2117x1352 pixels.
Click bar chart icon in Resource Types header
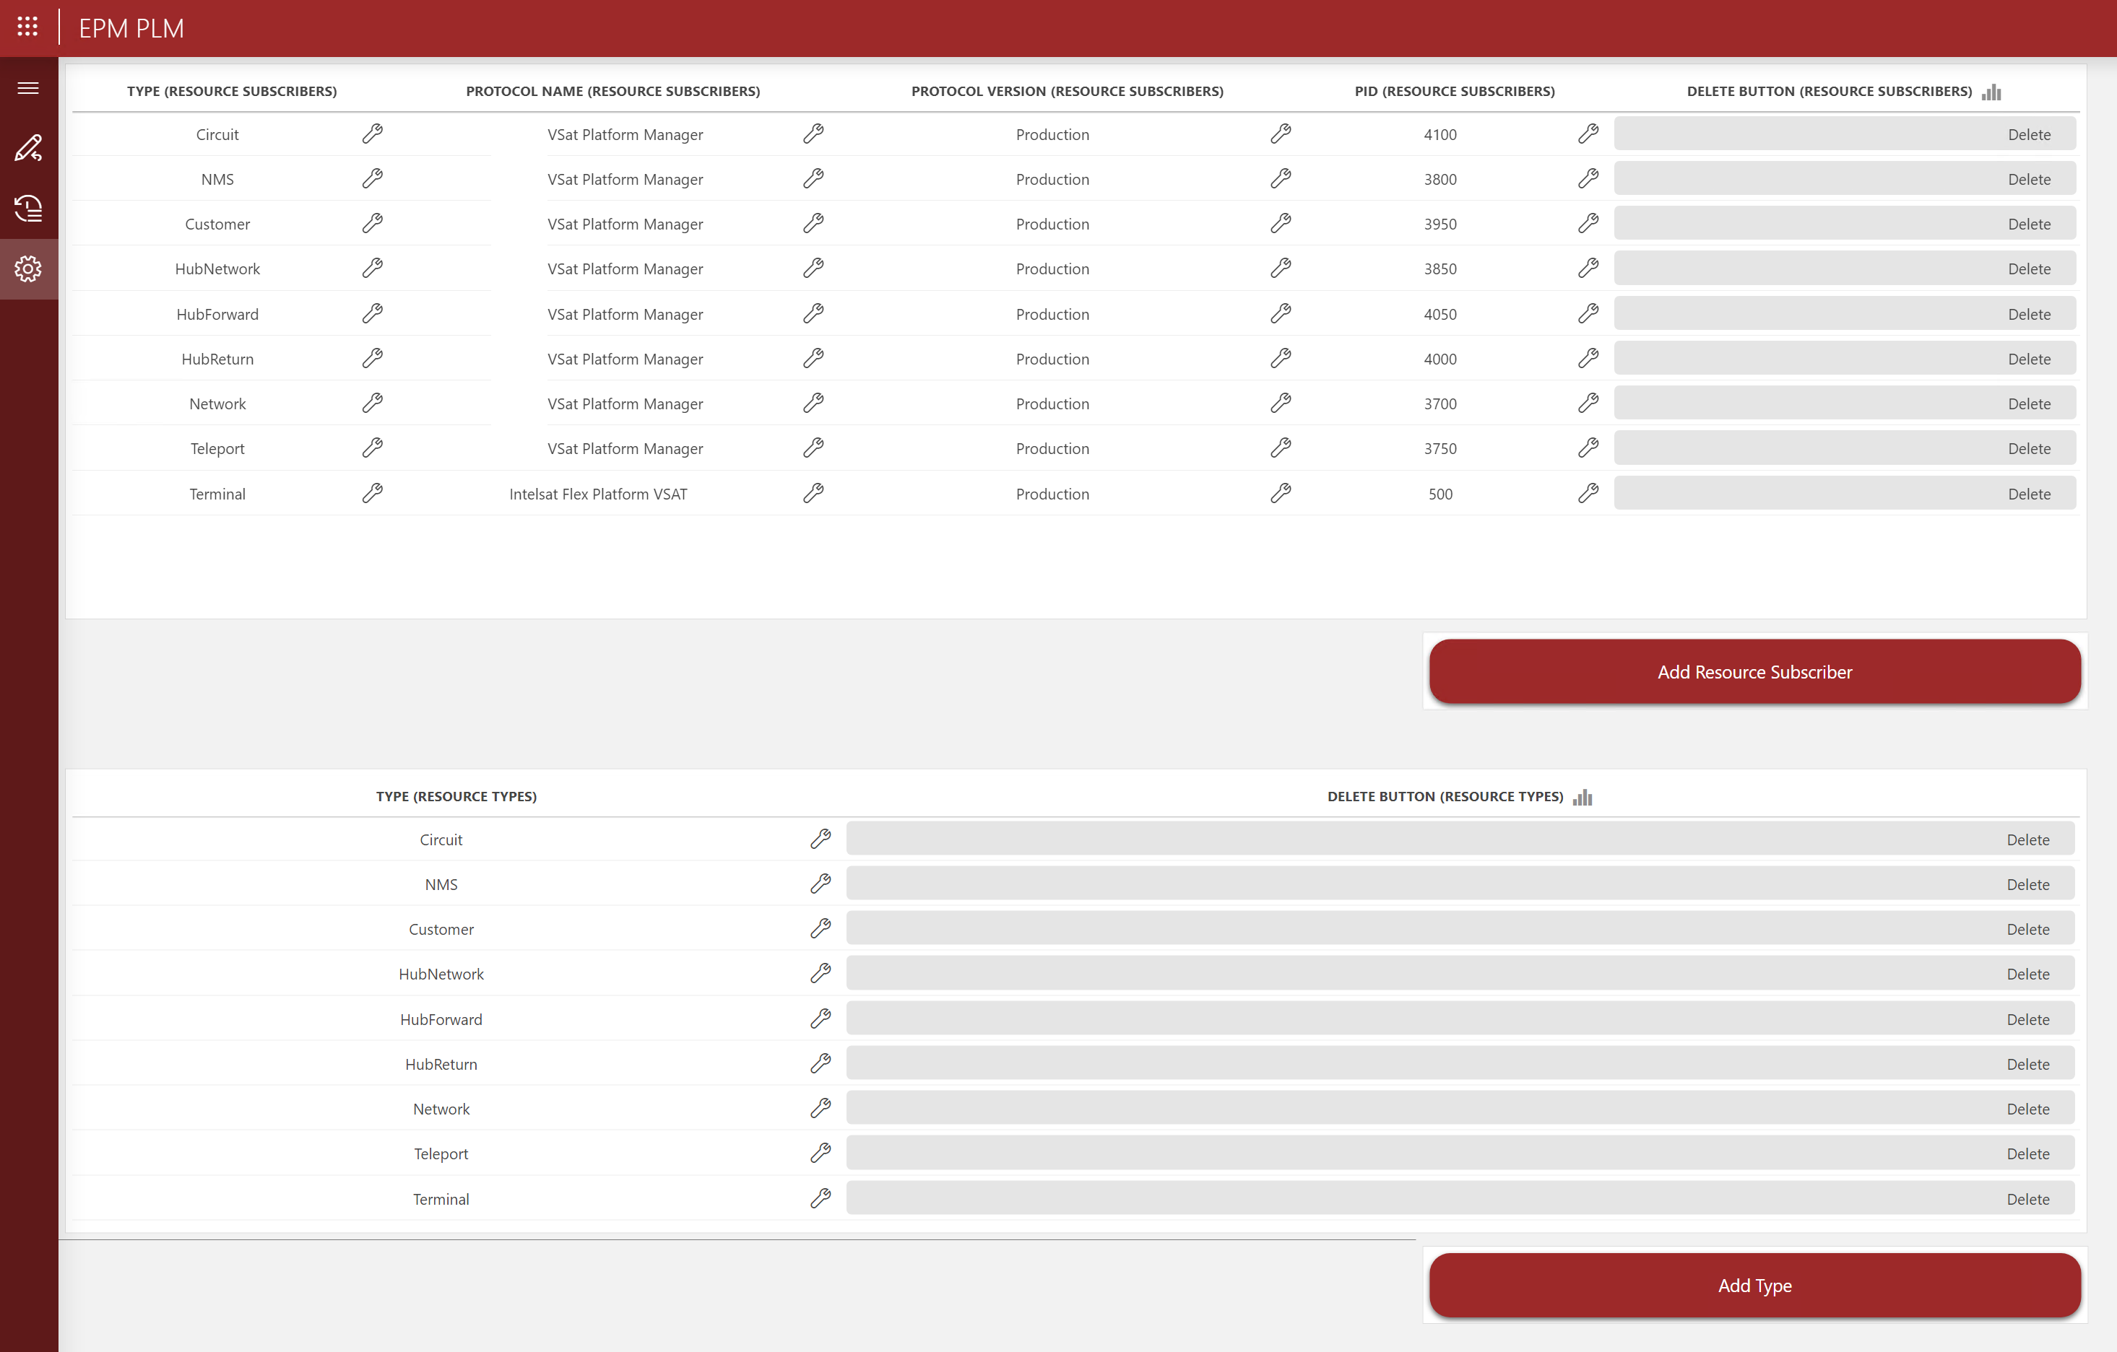1583,797
